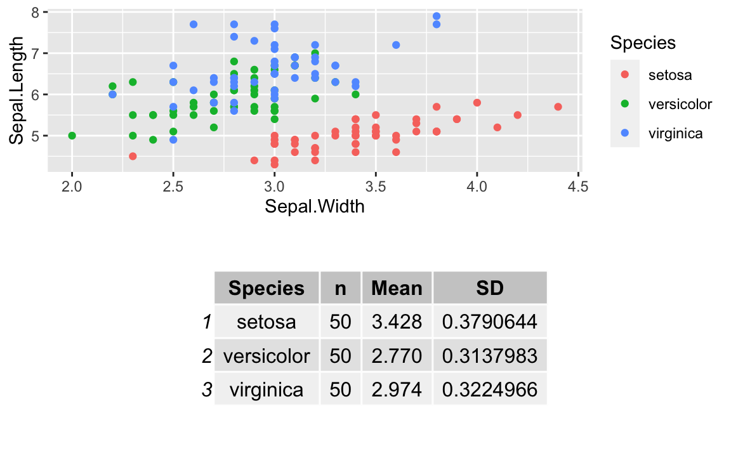Select the virginica legend label

[676, 133]
